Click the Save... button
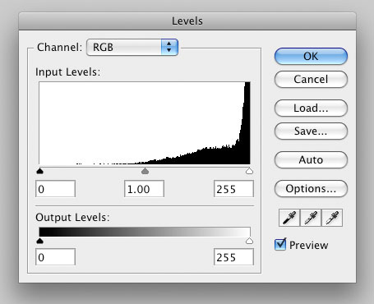This screenshot has width=374, height=304. (x=311, y=131)
